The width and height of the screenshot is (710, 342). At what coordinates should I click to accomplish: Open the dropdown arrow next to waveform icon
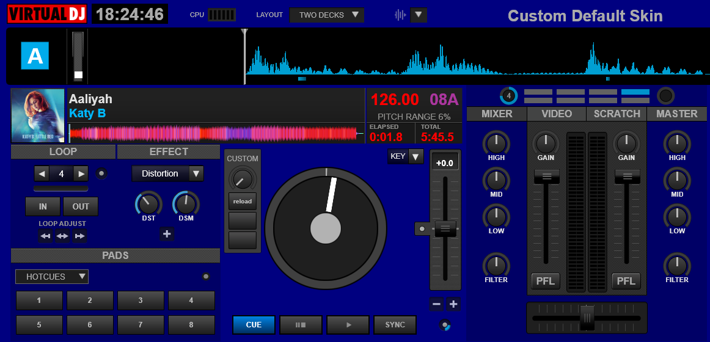click(x=419, y=15)
